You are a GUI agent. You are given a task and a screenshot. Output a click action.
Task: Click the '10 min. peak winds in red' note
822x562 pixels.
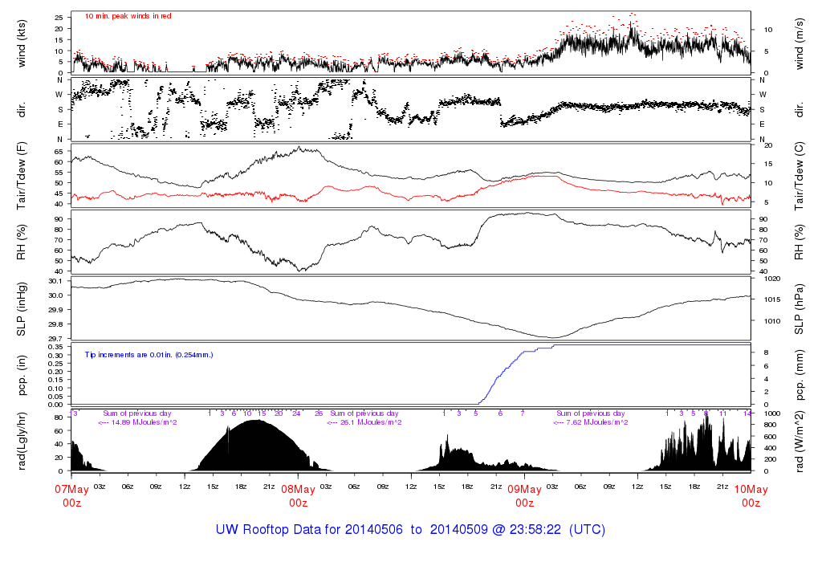(128, 16)
